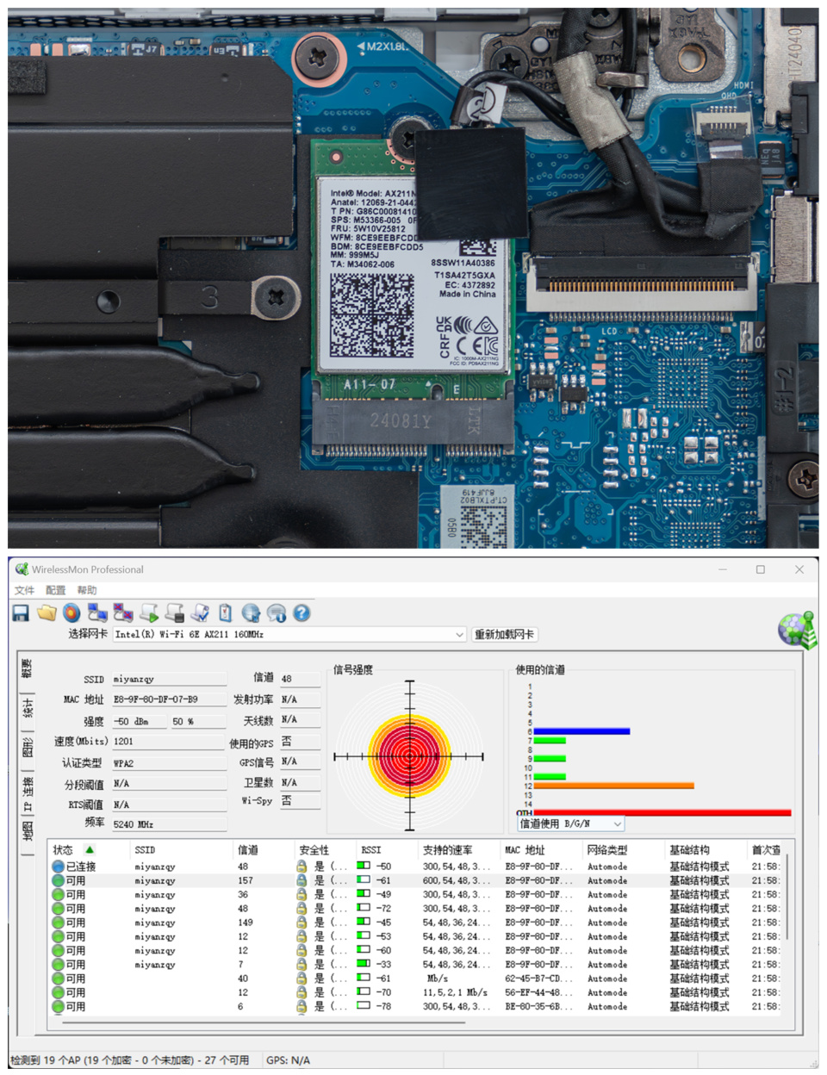Viewport: 827px width, 1075px height.
Task: Switch to the 统计 side tab
Action: tap(27, 708)
